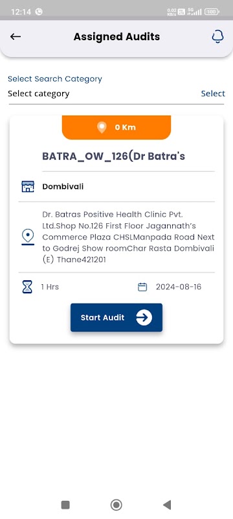Tap the clinic address text
The height and width of the screenshot is (519, 233).
click(x=128, y=237)
